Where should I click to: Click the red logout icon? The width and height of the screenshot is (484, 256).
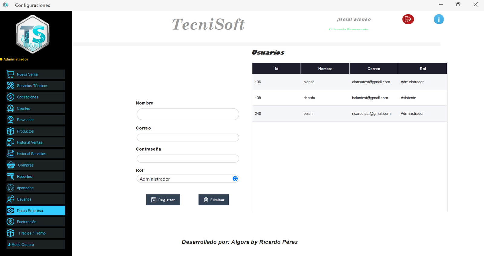(x=408, y=19)
